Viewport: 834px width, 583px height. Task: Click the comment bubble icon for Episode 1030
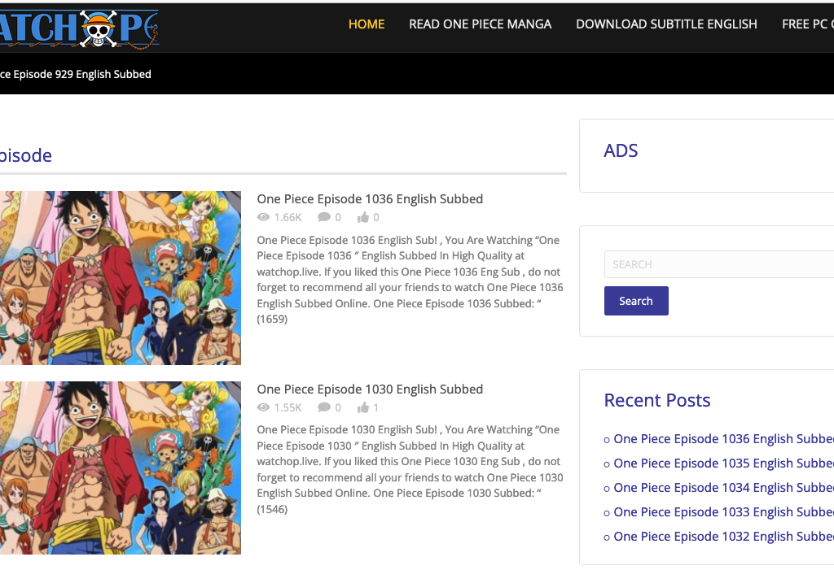[x=324, y=407]
